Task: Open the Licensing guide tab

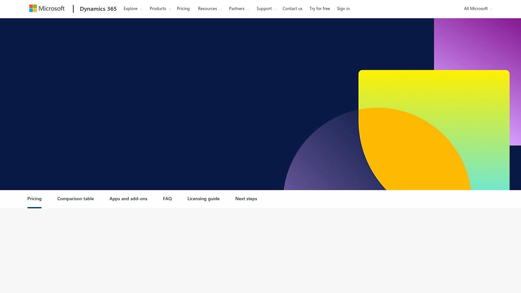Action: [x=204, y=199]
